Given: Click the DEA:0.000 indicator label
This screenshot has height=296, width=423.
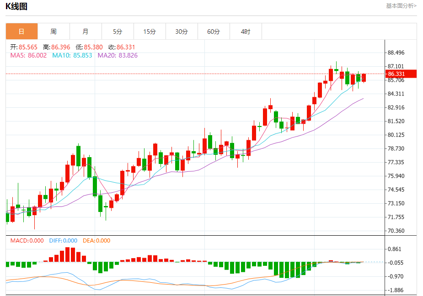Looking at the screenshot, I should point(96,241).
